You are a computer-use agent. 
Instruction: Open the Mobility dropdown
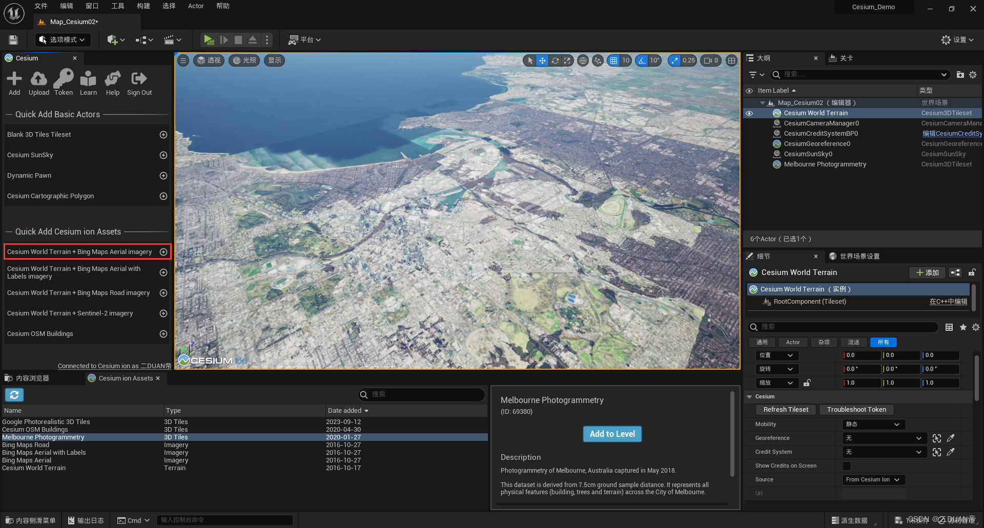tap(873, 424)
